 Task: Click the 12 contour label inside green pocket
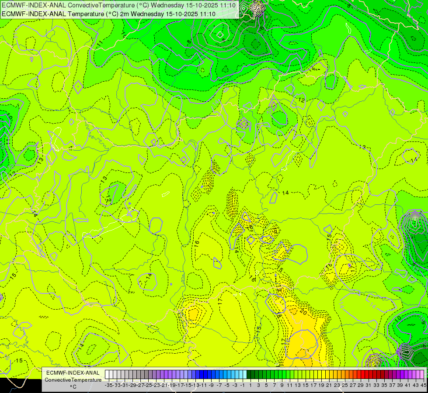[x=108, y=199]
